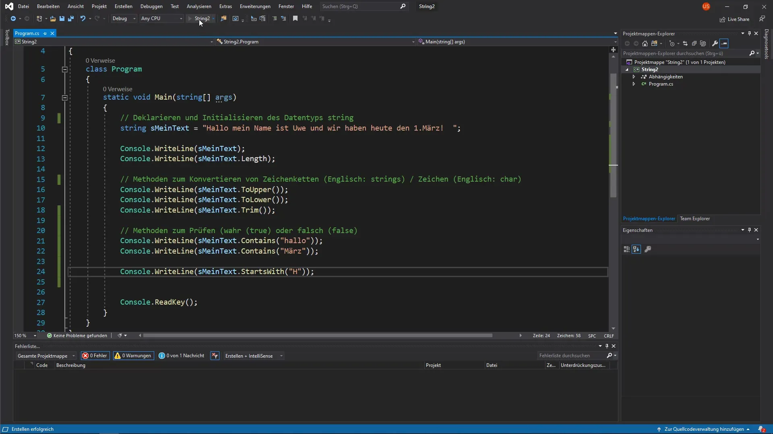Open the String2.Program type dropdown
Image resolution: width=773 pixels, height=434 pixels.
point(316,42)
